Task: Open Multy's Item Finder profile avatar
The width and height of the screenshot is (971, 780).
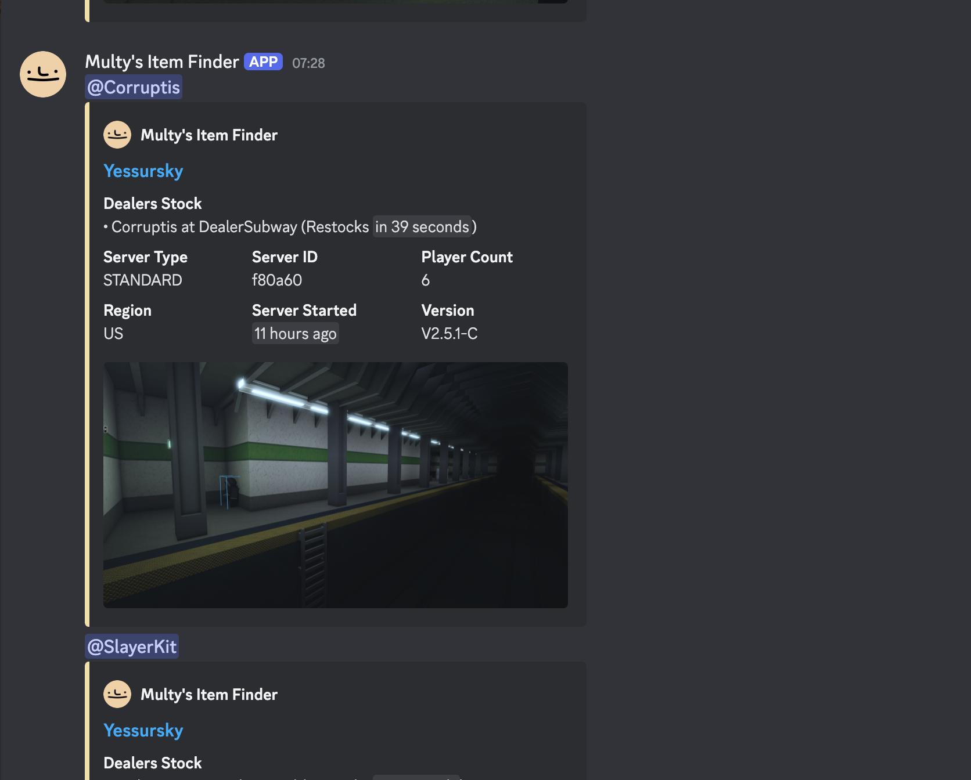Action: point(43,74)
